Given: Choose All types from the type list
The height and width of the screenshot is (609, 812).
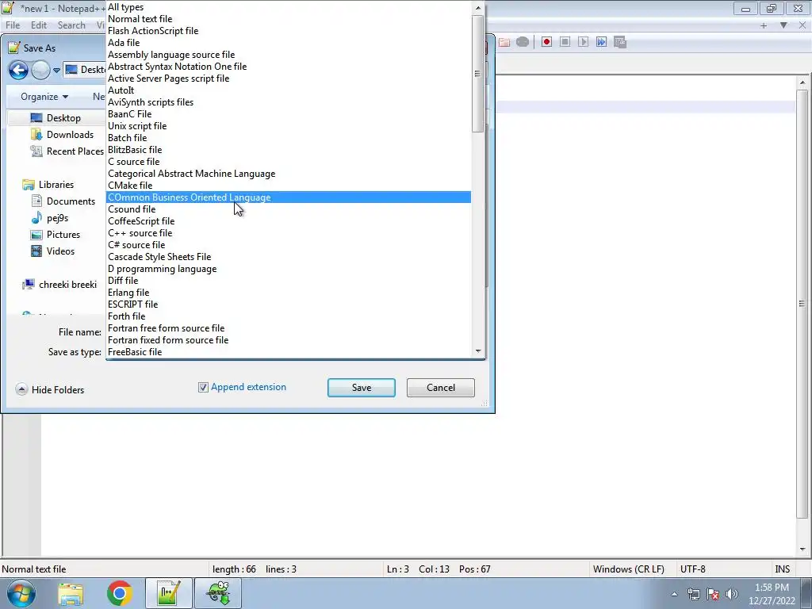Looking at the screenshot, I should 289,7.
